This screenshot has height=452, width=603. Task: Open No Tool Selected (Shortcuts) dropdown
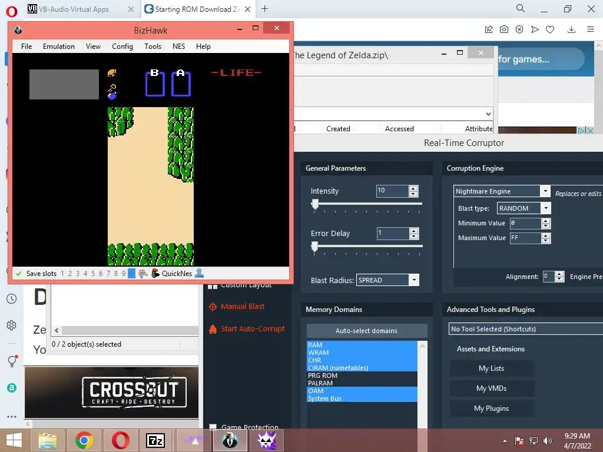526,329
